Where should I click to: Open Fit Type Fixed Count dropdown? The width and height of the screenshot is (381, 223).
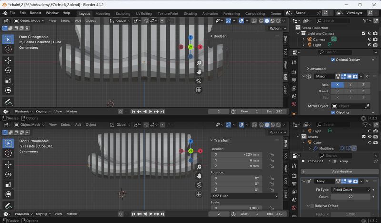pyautogui.click(x=351, y=190)
